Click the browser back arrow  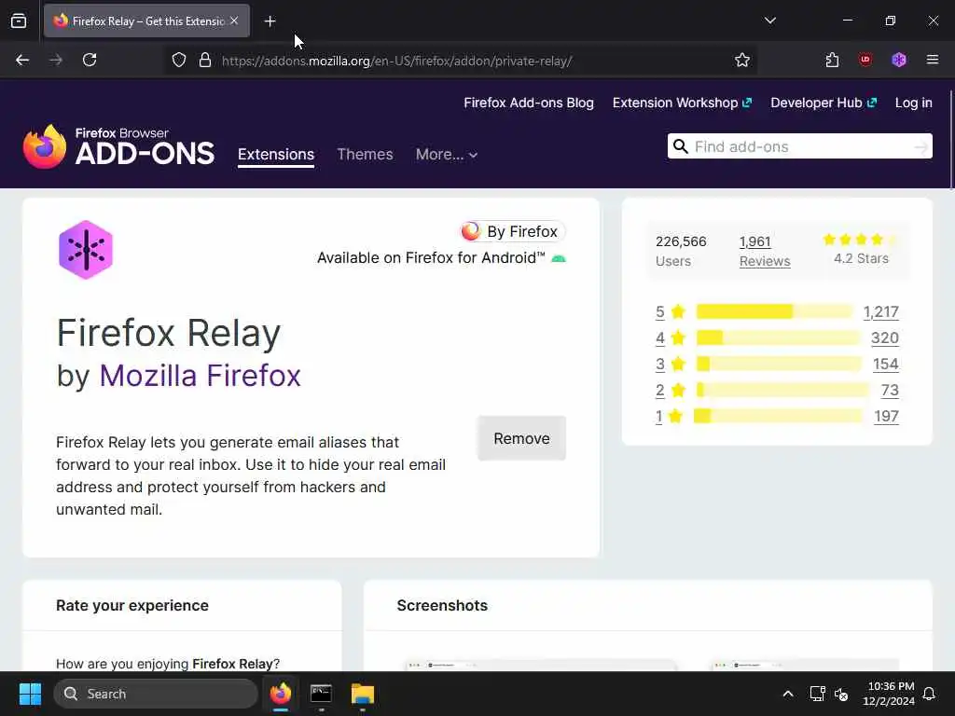22,61
